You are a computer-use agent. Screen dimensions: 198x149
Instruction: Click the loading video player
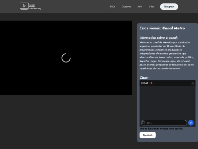[x=66, y=58]
